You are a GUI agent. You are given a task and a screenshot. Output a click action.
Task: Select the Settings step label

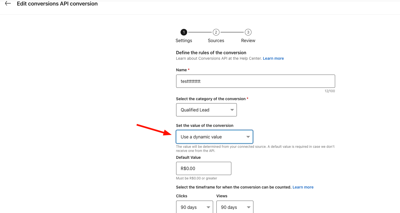[x=184, y=40]
